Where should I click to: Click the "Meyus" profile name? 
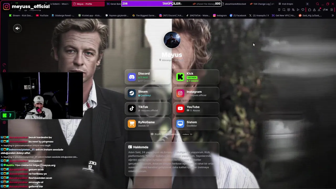(172, 55)
